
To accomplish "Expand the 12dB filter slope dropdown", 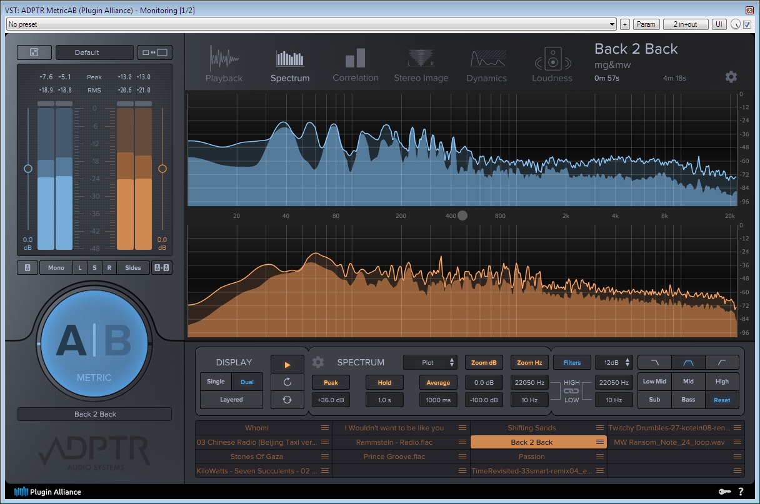I will [614, 362].
